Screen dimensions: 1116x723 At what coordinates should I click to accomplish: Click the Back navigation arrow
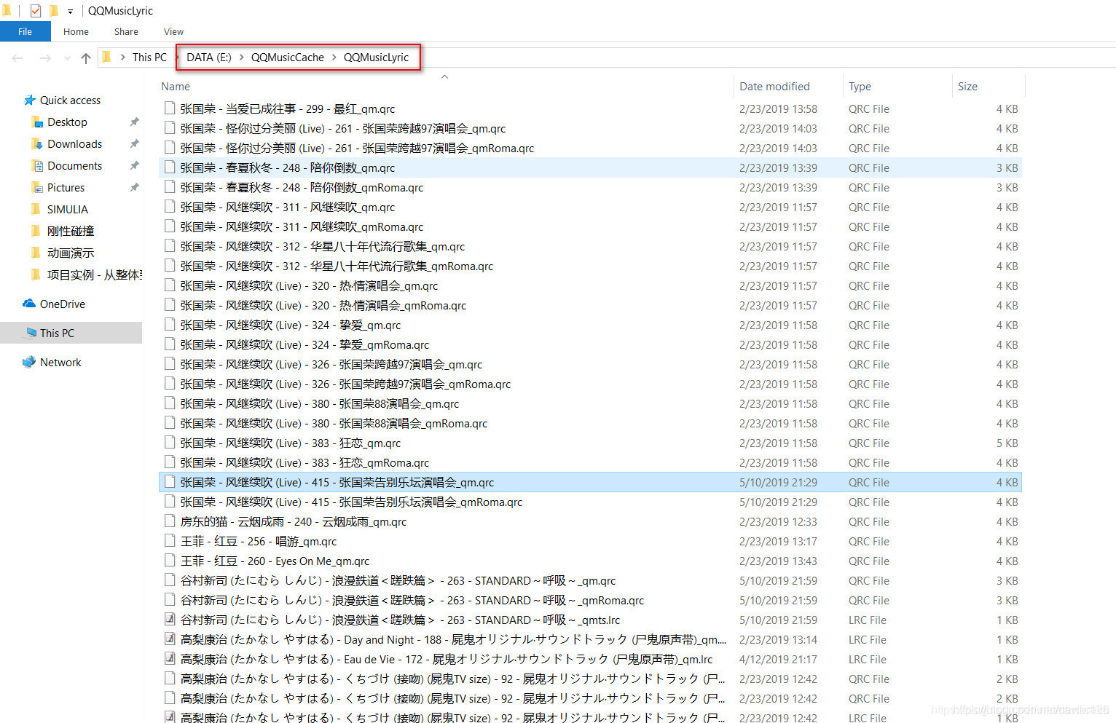17,58
